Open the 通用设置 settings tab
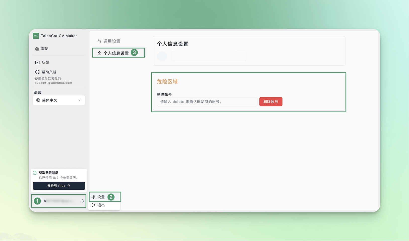The width and height of the screenshot is (409, 241). [x=112, y=41]
